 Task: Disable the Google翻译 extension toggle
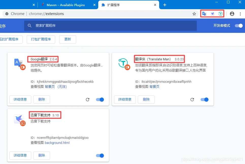pyautogui.click(x=100, y=100)
